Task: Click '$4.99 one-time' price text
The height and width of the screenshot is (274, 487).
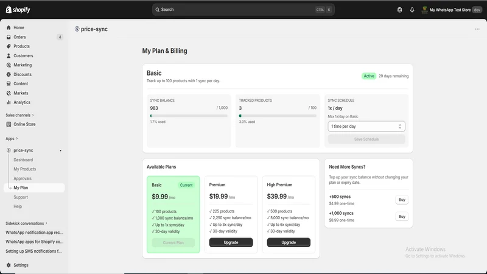Action: tap(342, 204)
